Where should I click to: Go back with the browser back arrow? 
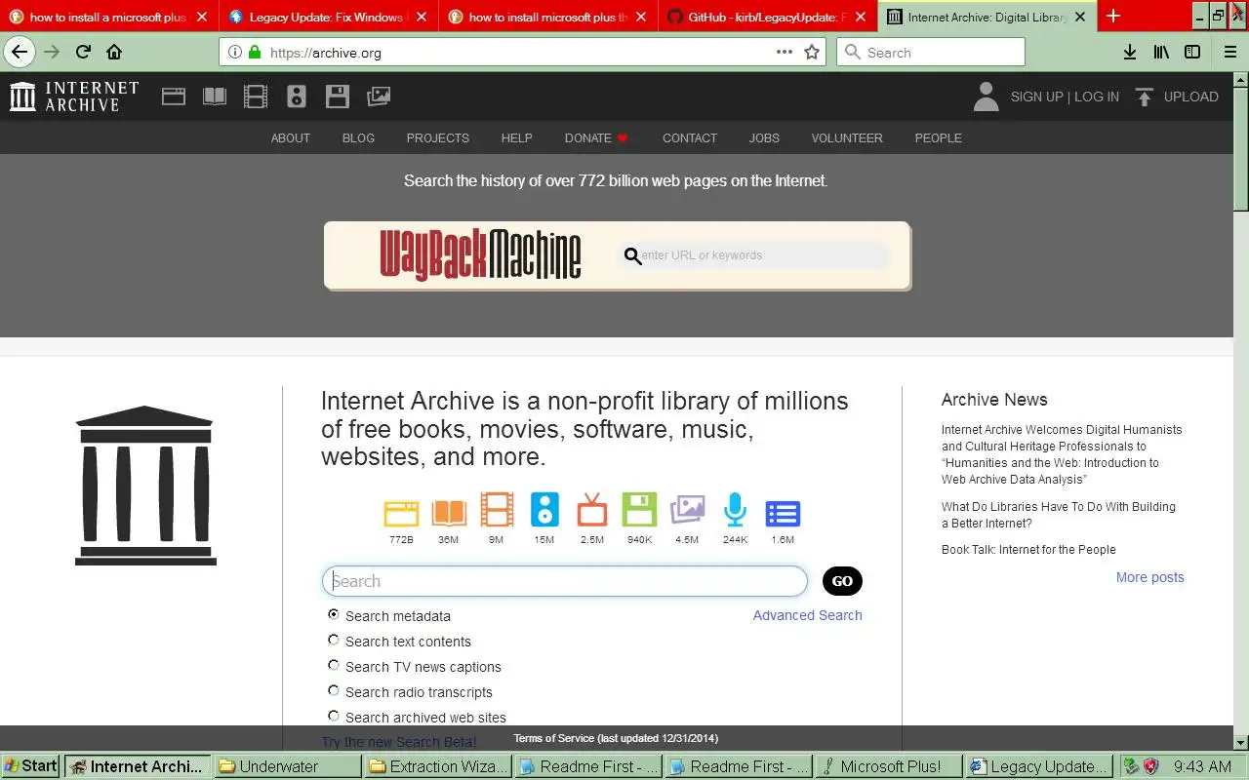[20, 53]
